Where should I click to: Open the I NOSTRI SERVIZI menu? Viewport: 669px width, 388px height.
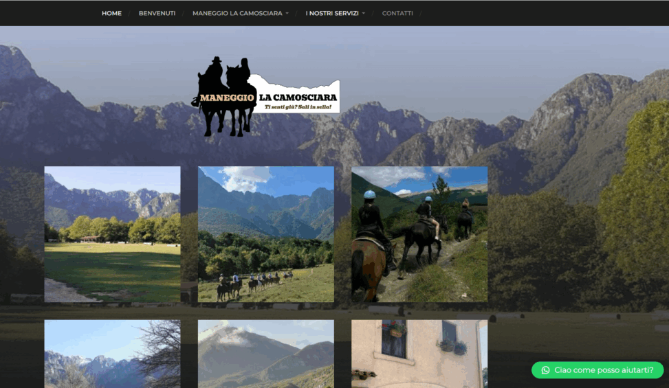coord(332,13)
